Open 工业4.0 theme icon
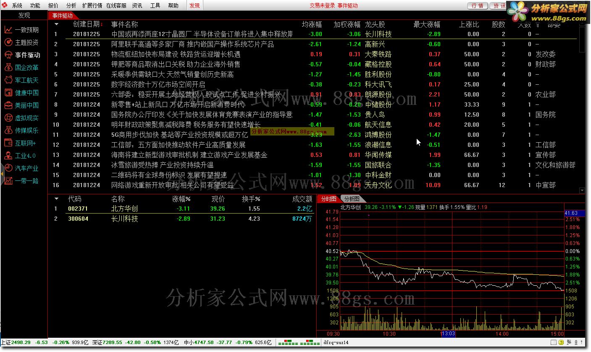This screenshot has width=591, height=352. 8,156
